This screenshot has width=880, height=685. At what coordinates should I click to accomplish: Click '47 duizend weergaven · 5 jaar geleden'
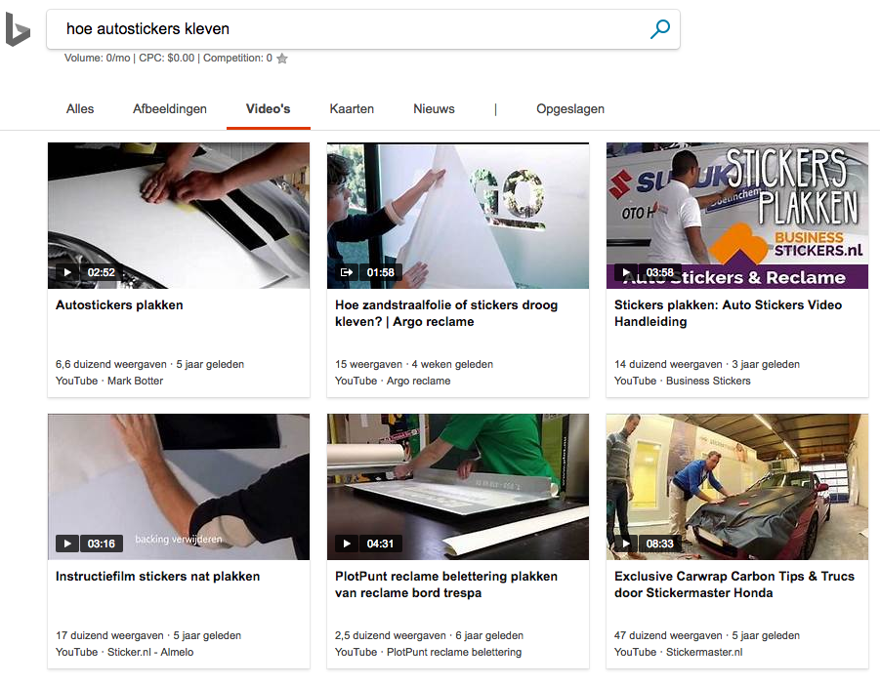(x=707, y=635)
